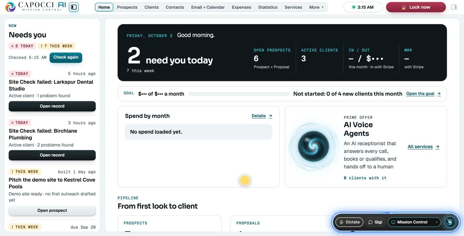The height and width of the screenshot is (236, 464).
Task: Click the AI Voice Agents orb image
Action: (313, 147)
